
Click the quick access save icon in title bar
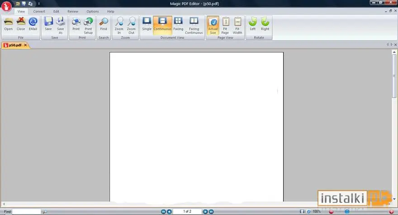(x=24, y=4)
